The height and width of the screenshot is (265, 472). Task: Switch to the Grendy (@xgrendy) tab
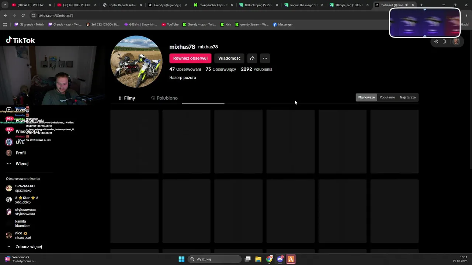click(x=168, y=5)
